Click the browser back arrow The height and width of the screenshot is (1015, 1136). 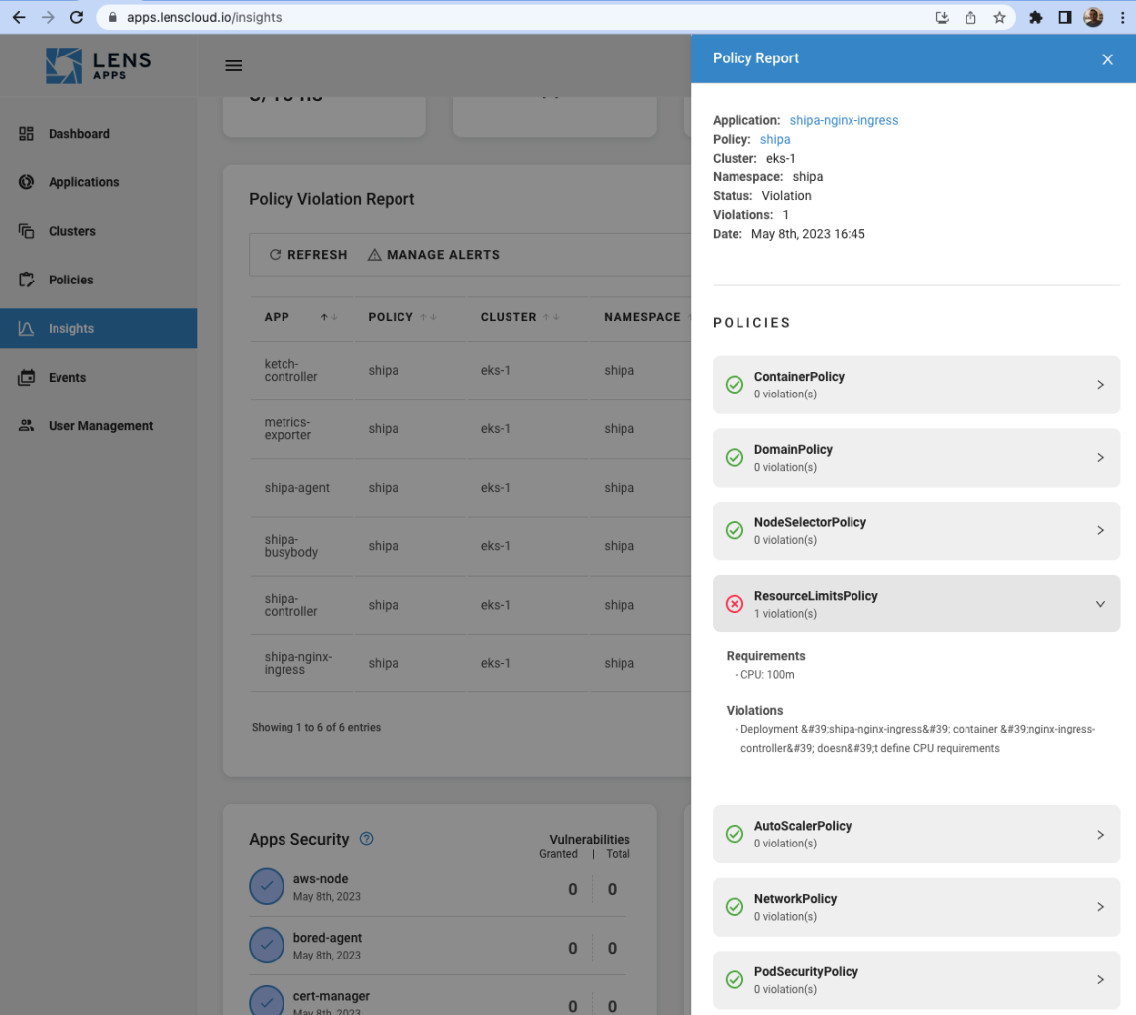[19, 17]
